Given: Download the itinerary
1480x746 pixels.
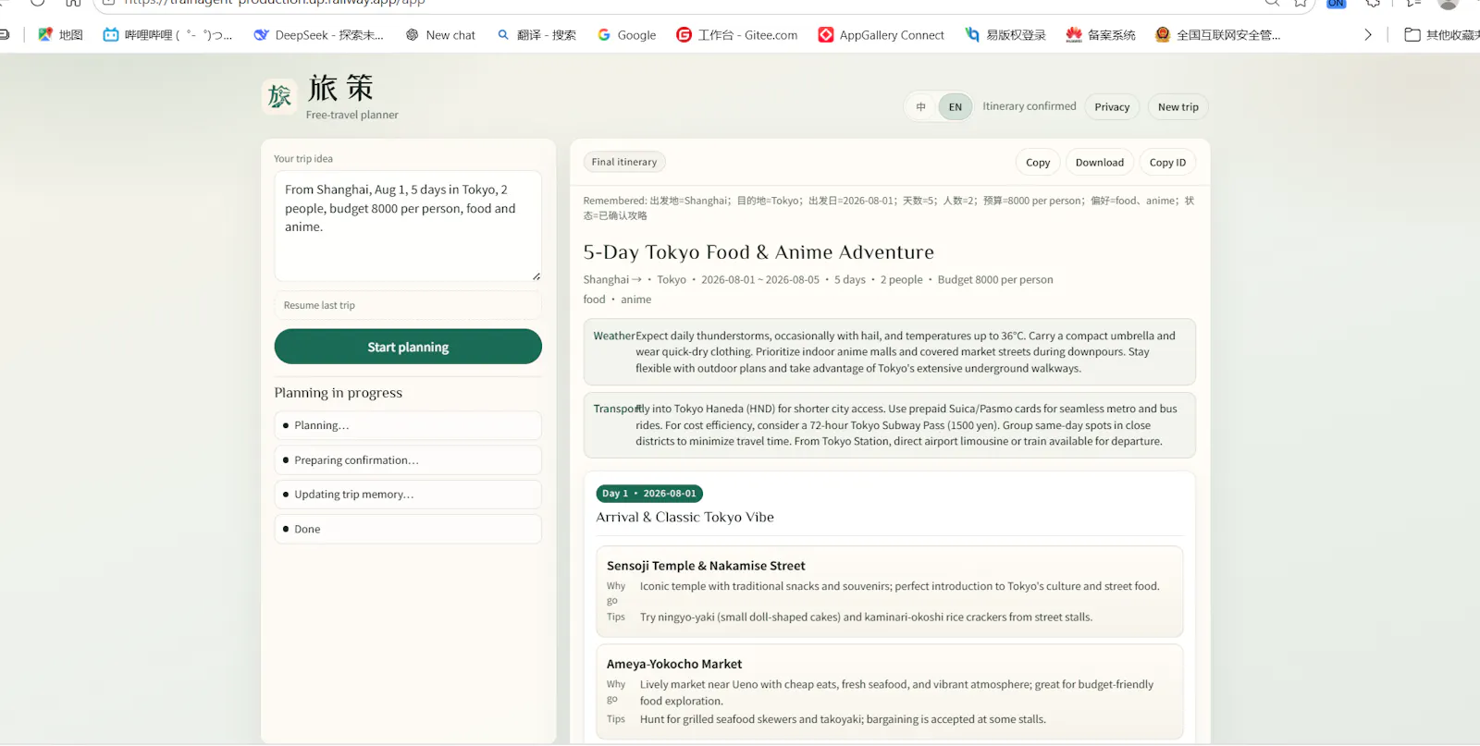Looking at the screenshot, I should tap(1099, 163).
